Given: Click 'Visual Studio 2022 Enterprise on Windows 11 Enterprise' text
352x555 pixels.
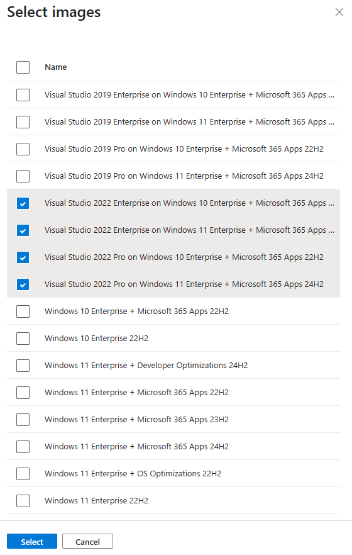Looking at the screenshot, I should click(x=145, y=230).
